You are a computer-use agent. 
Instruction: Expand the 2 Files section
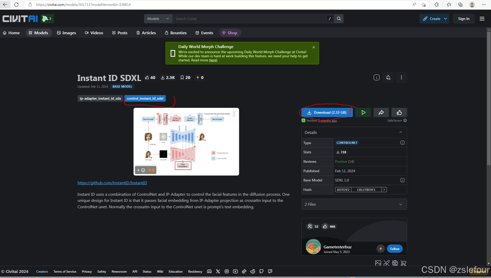point(354,204)
